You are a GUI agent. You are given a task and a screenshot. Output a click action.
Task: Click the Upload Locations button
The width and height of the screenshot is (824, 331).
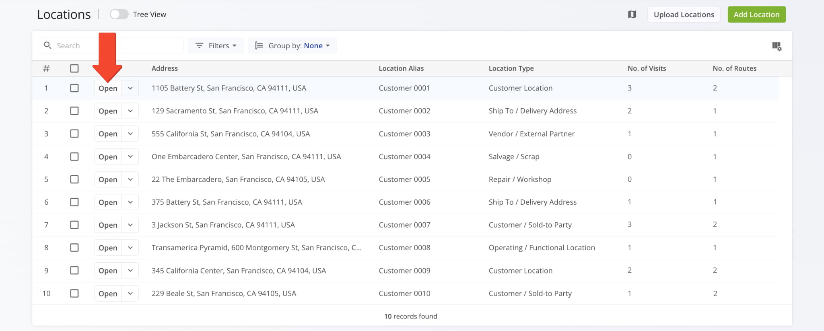point(684,14)
